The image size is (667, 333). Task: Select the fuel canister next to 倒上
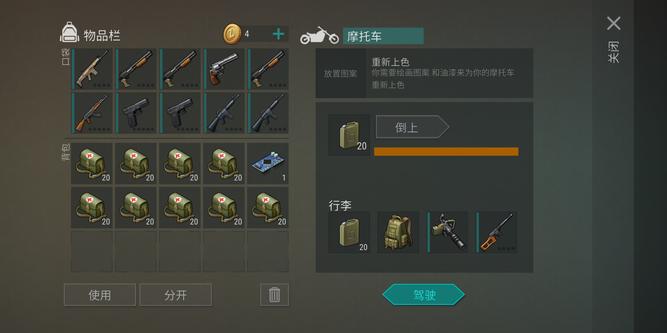[349, 135]
